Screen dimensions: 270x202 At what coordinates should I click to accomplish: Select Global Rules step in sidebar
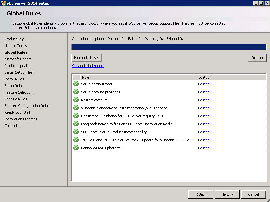coord(16,52)
